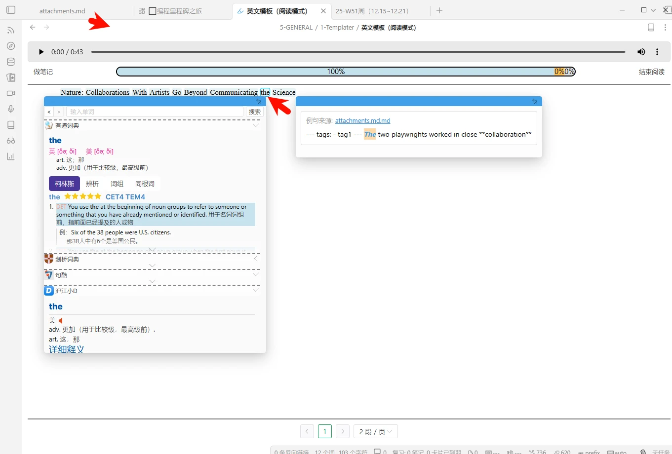The width and height of the screenshot is (672, 454).
Task: Click the glasses icon in the ribbon
Action: click(11, 141)
